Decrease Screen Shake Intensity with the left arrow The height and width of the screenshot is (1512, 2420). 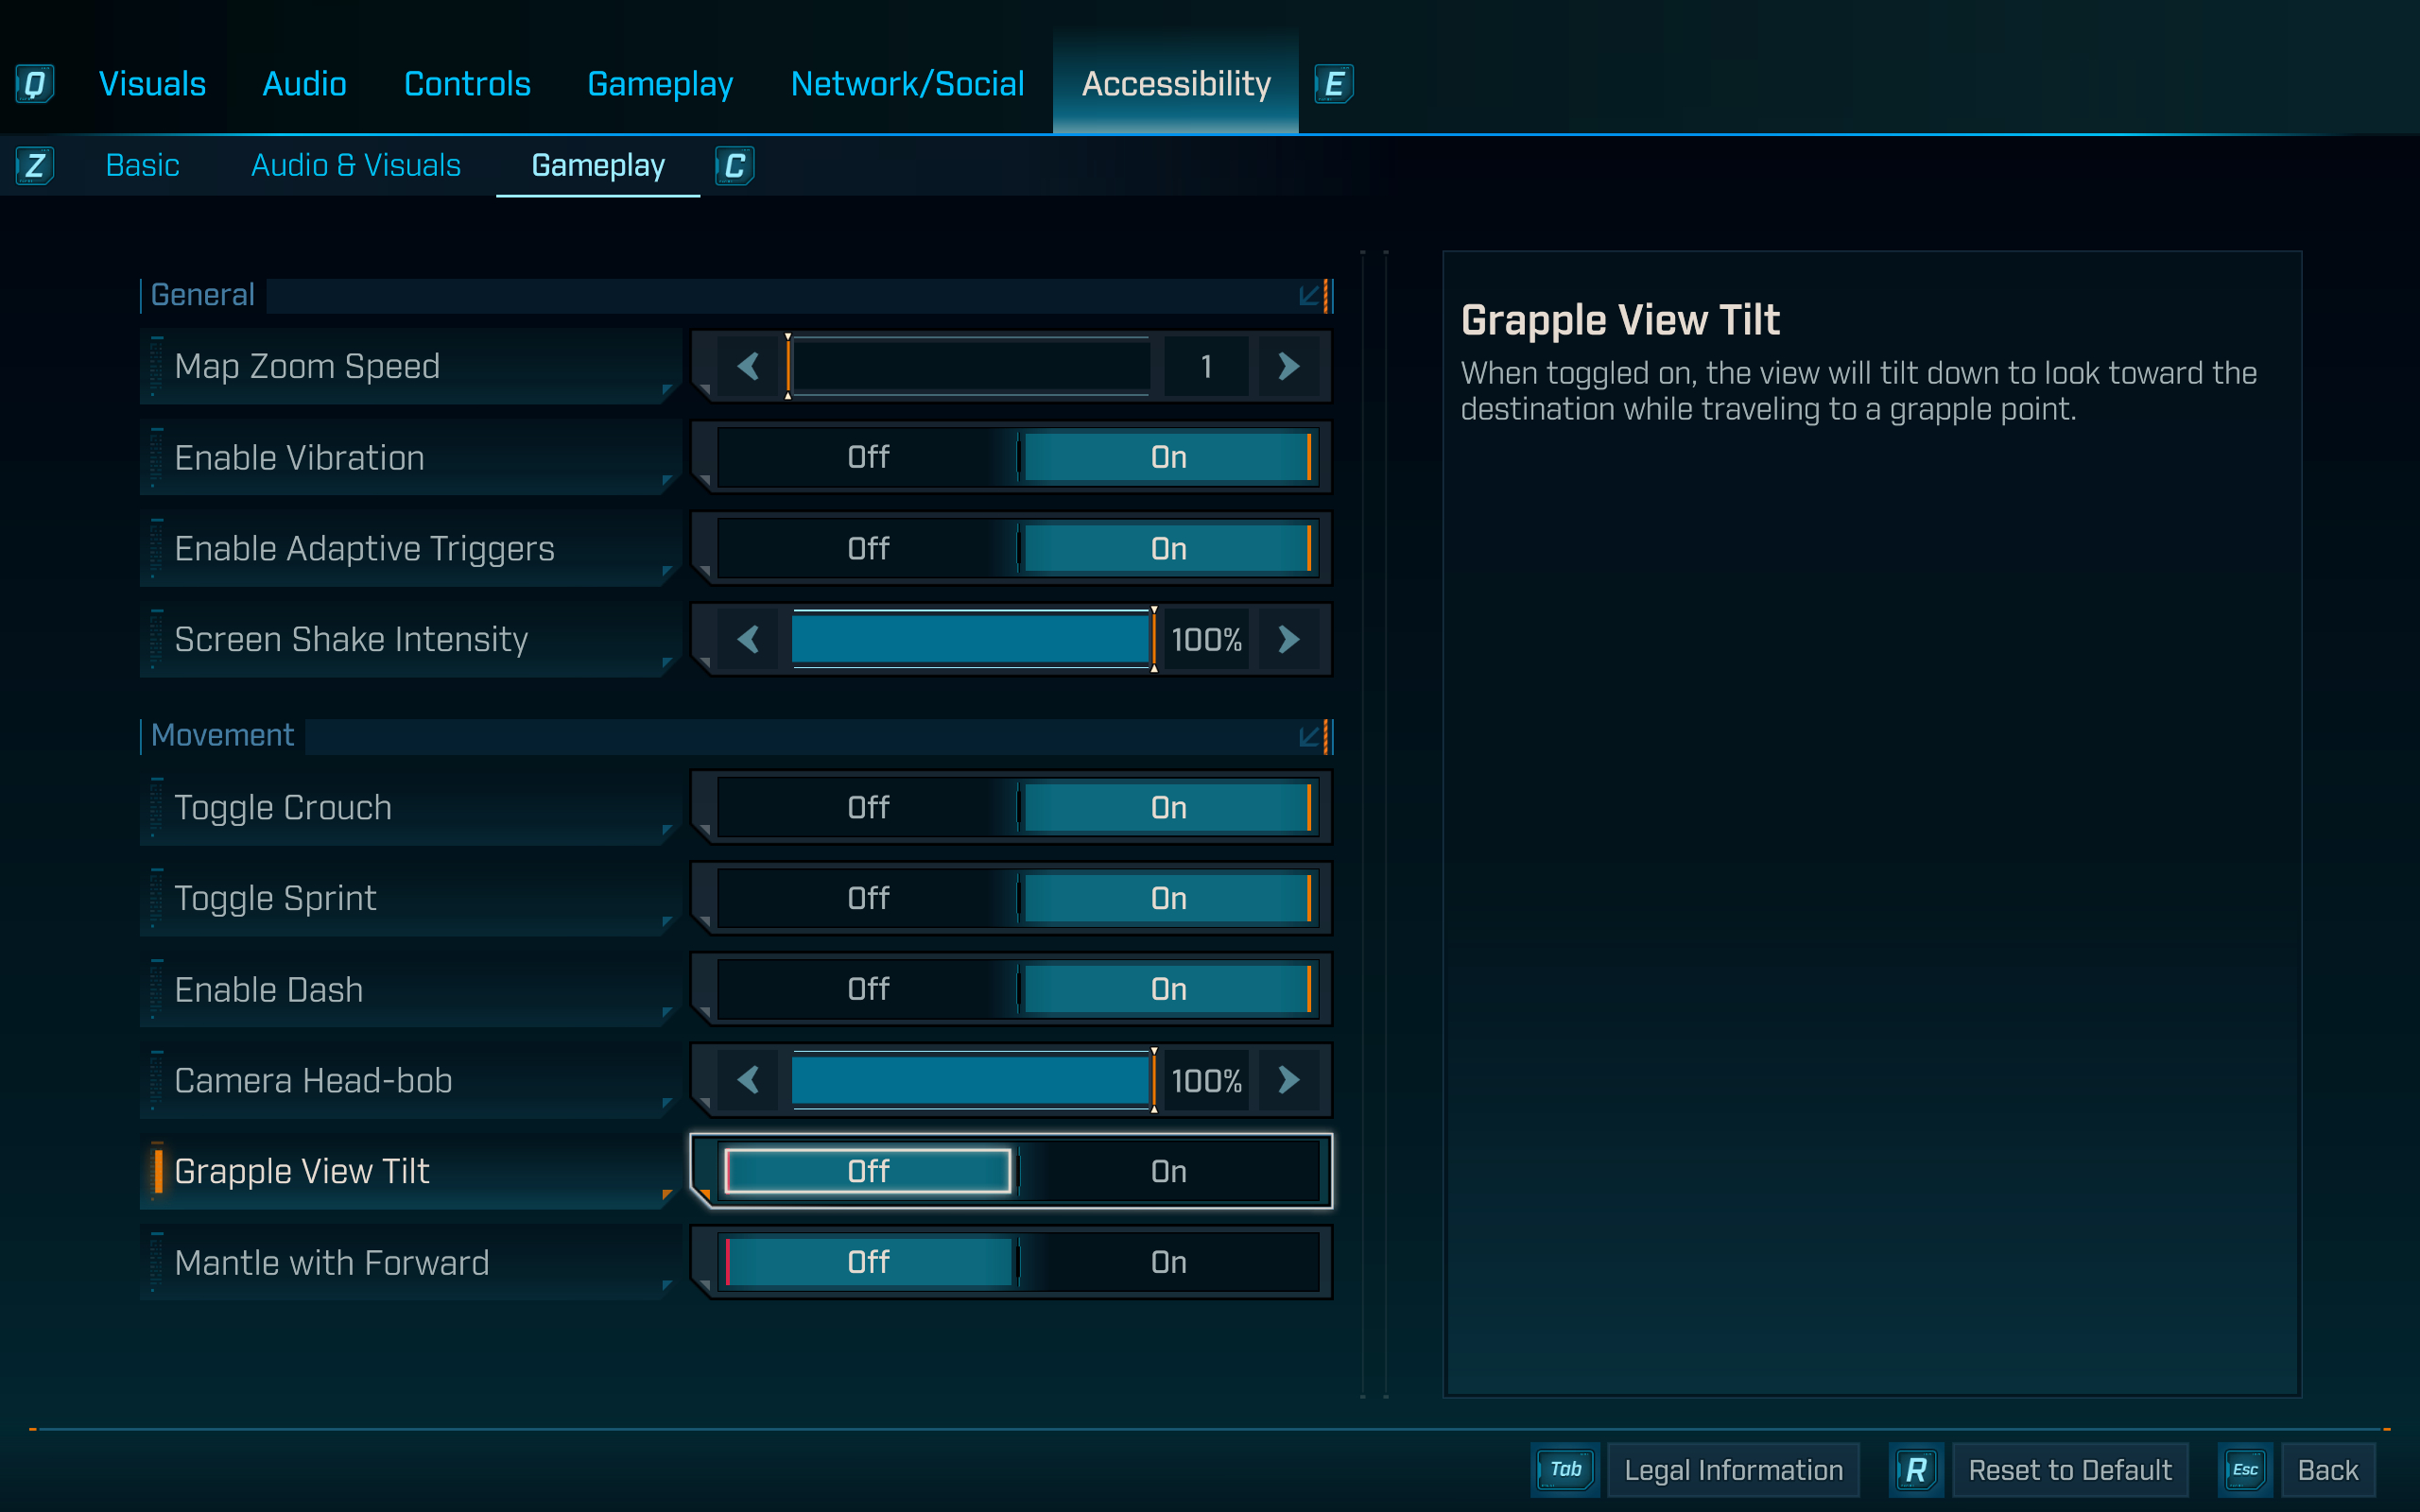[748, 640]
